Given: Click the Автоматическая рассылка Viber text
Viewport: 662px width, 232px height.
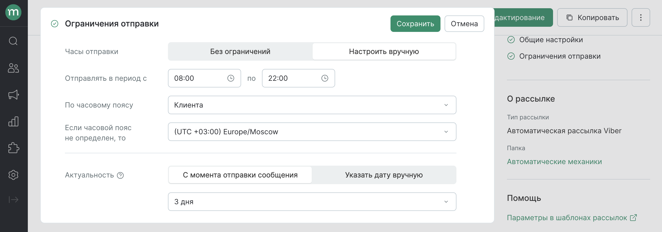Looking at the screenshot, I should tap(564, 131).
